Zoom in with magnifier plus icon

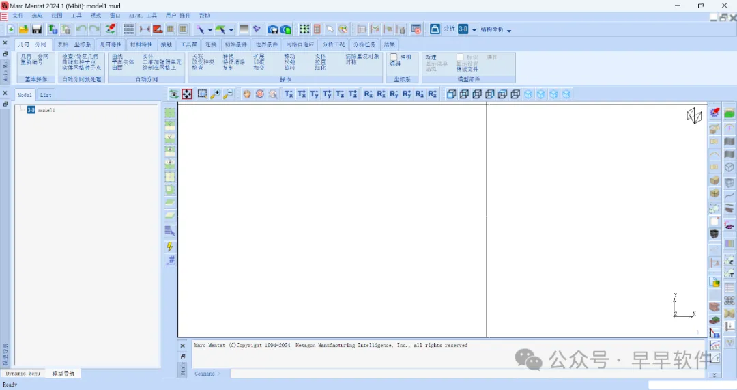215,94
